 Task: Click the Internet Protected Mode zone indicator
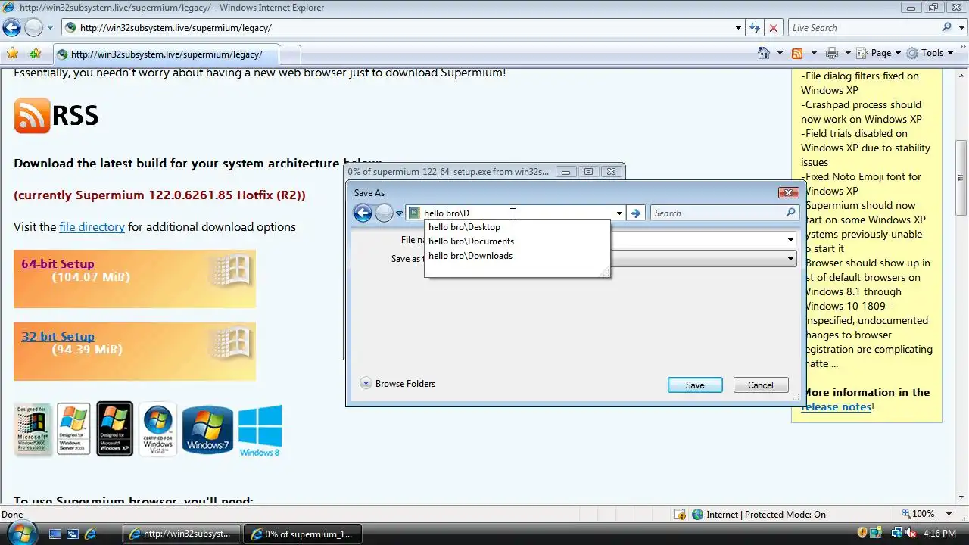coord(759,515)
